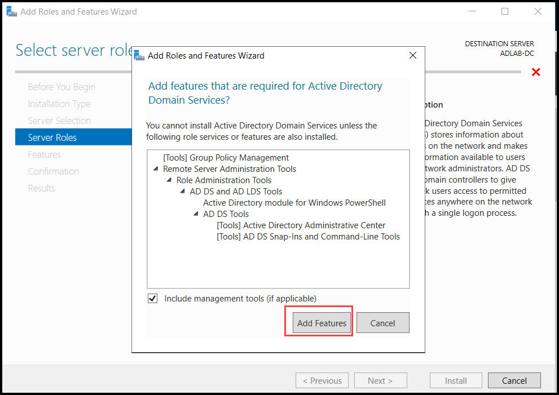Select [Tools] Group Policy Management row
The height and width of the screenshot is (395, 559).
pyautogui.click(x=226, y=157)
